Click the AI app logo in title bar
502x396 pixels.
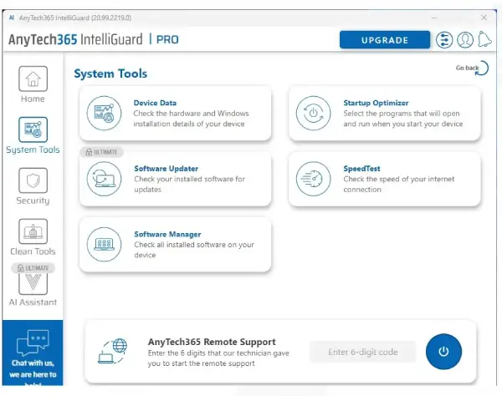pyautogui.click(x=12, y=18)
